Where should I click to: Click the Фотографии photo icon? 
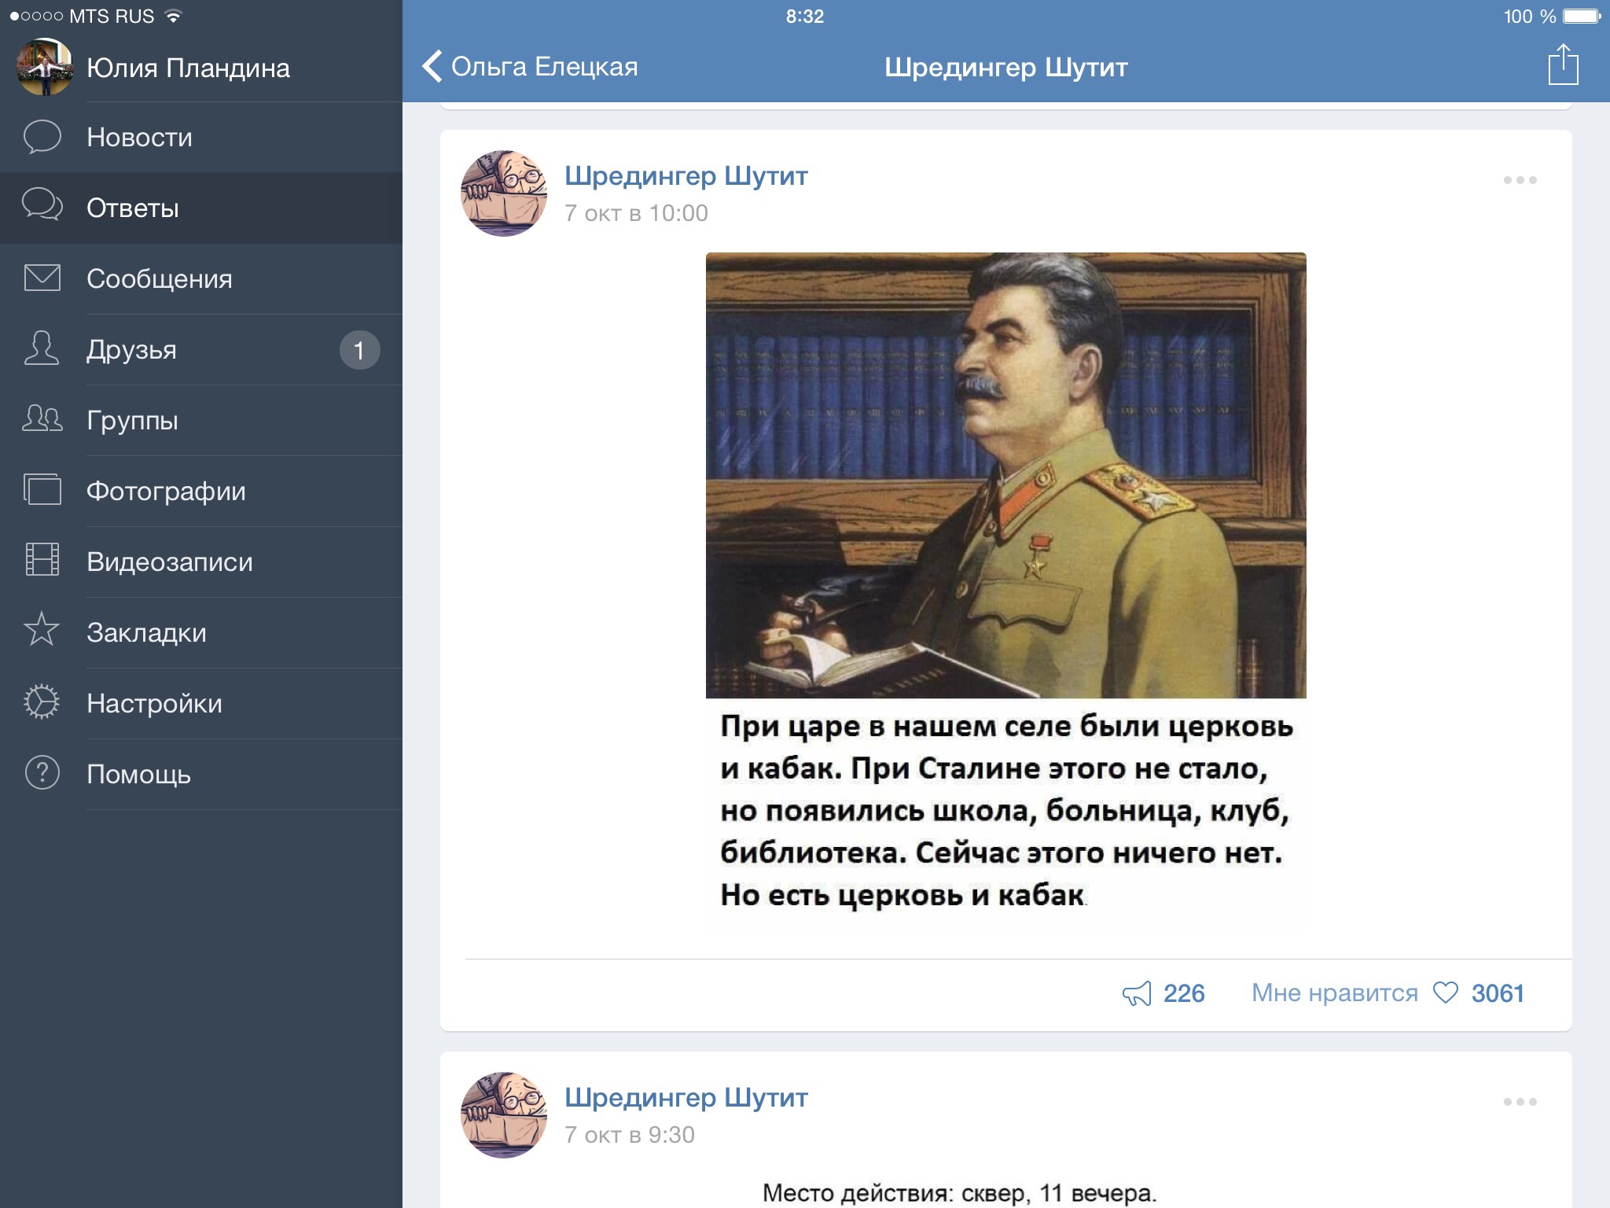[x=42, y=489]
